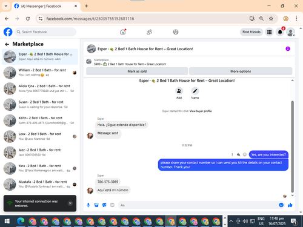Open the Windows Start button
Image resolution: width=303 pixels, height=227 pixels.
coord(7,222)
